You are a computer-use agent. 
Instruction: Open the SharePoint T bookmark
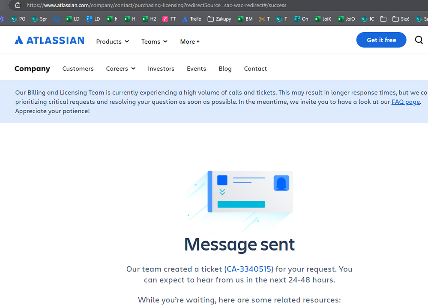point(282,19)
